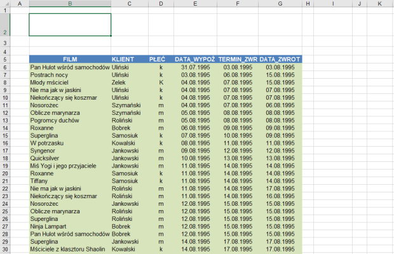Select column B header
Image resolution: width=394 pixels, height=254 pixels.
(69, 4)
